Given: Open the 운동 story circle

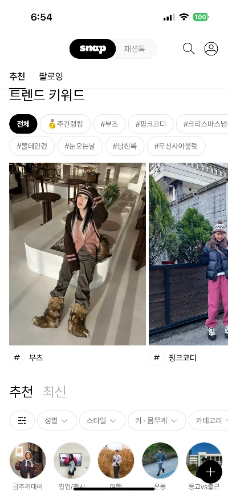Looking at the screenshot, I should click(160, 460).
